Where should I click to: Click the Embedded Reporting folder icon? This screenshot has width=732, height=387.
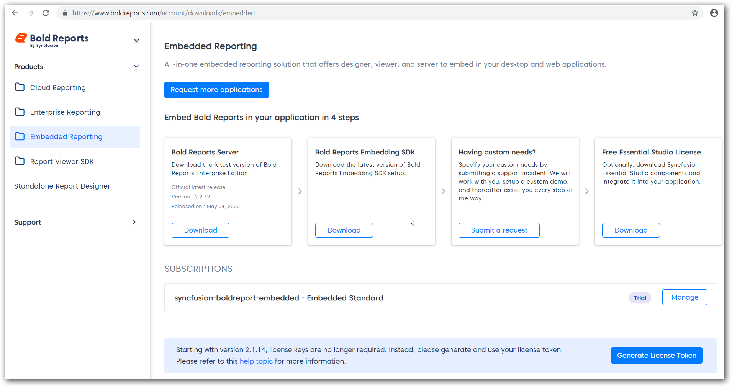(x=20, y=136)
